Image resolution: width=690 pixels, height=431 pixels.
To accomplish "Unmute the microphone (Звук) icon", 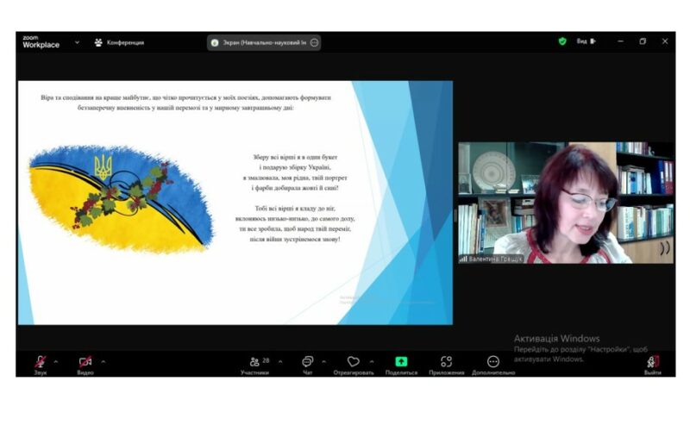I will coord(41,361).
